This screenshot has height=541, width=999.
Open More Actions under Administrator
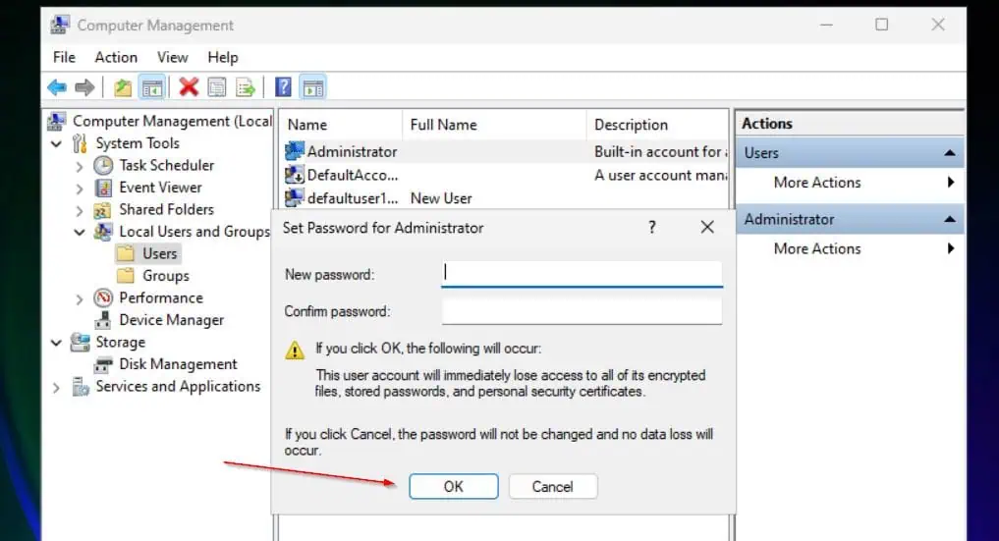coord(817,248)
